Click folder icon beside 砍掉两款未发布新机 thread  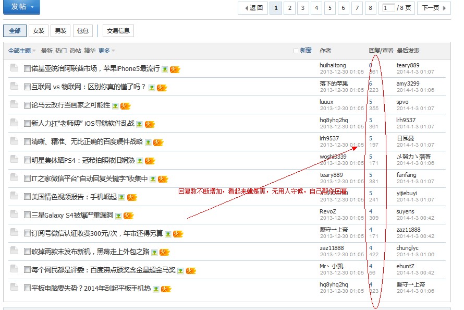[x=14, y=251]
